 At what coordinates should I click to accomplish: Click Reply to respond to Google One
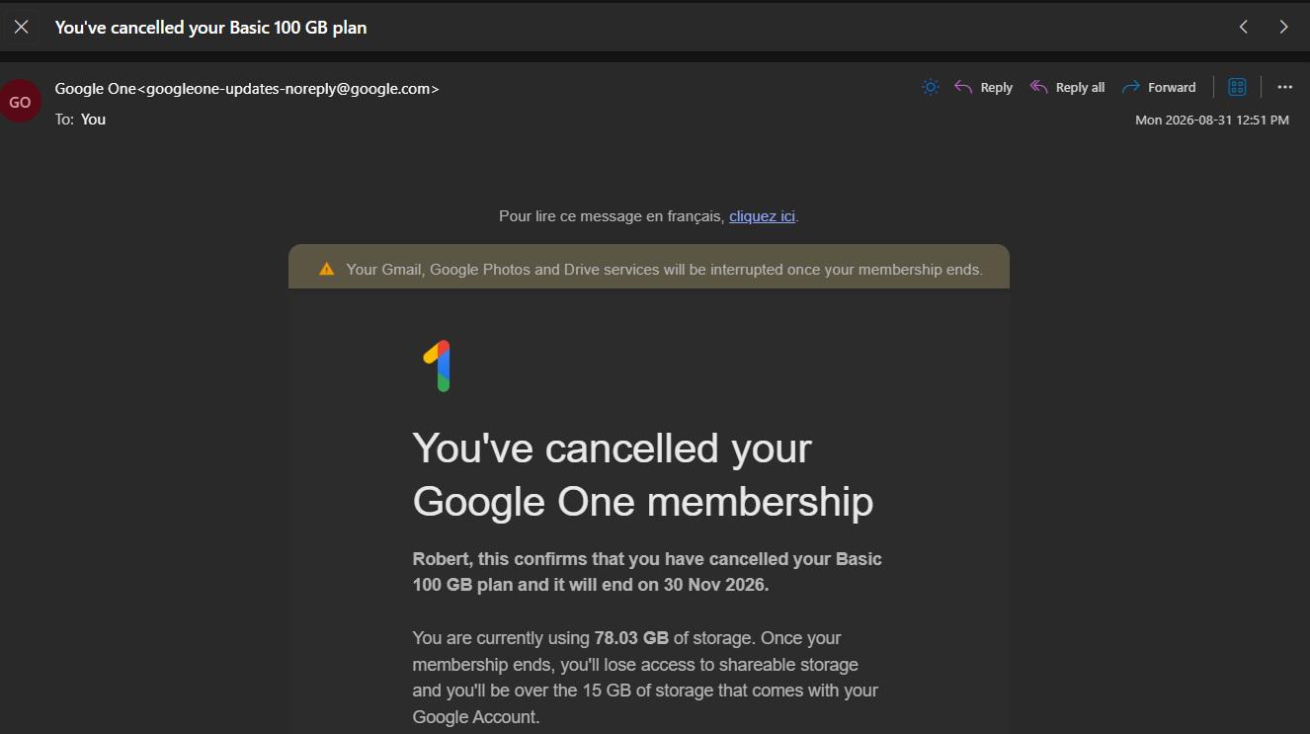(984, 87)
